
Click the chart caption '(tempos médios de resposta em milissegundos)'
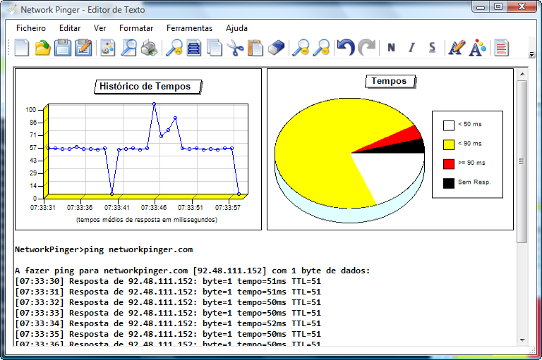pos(147,220)
